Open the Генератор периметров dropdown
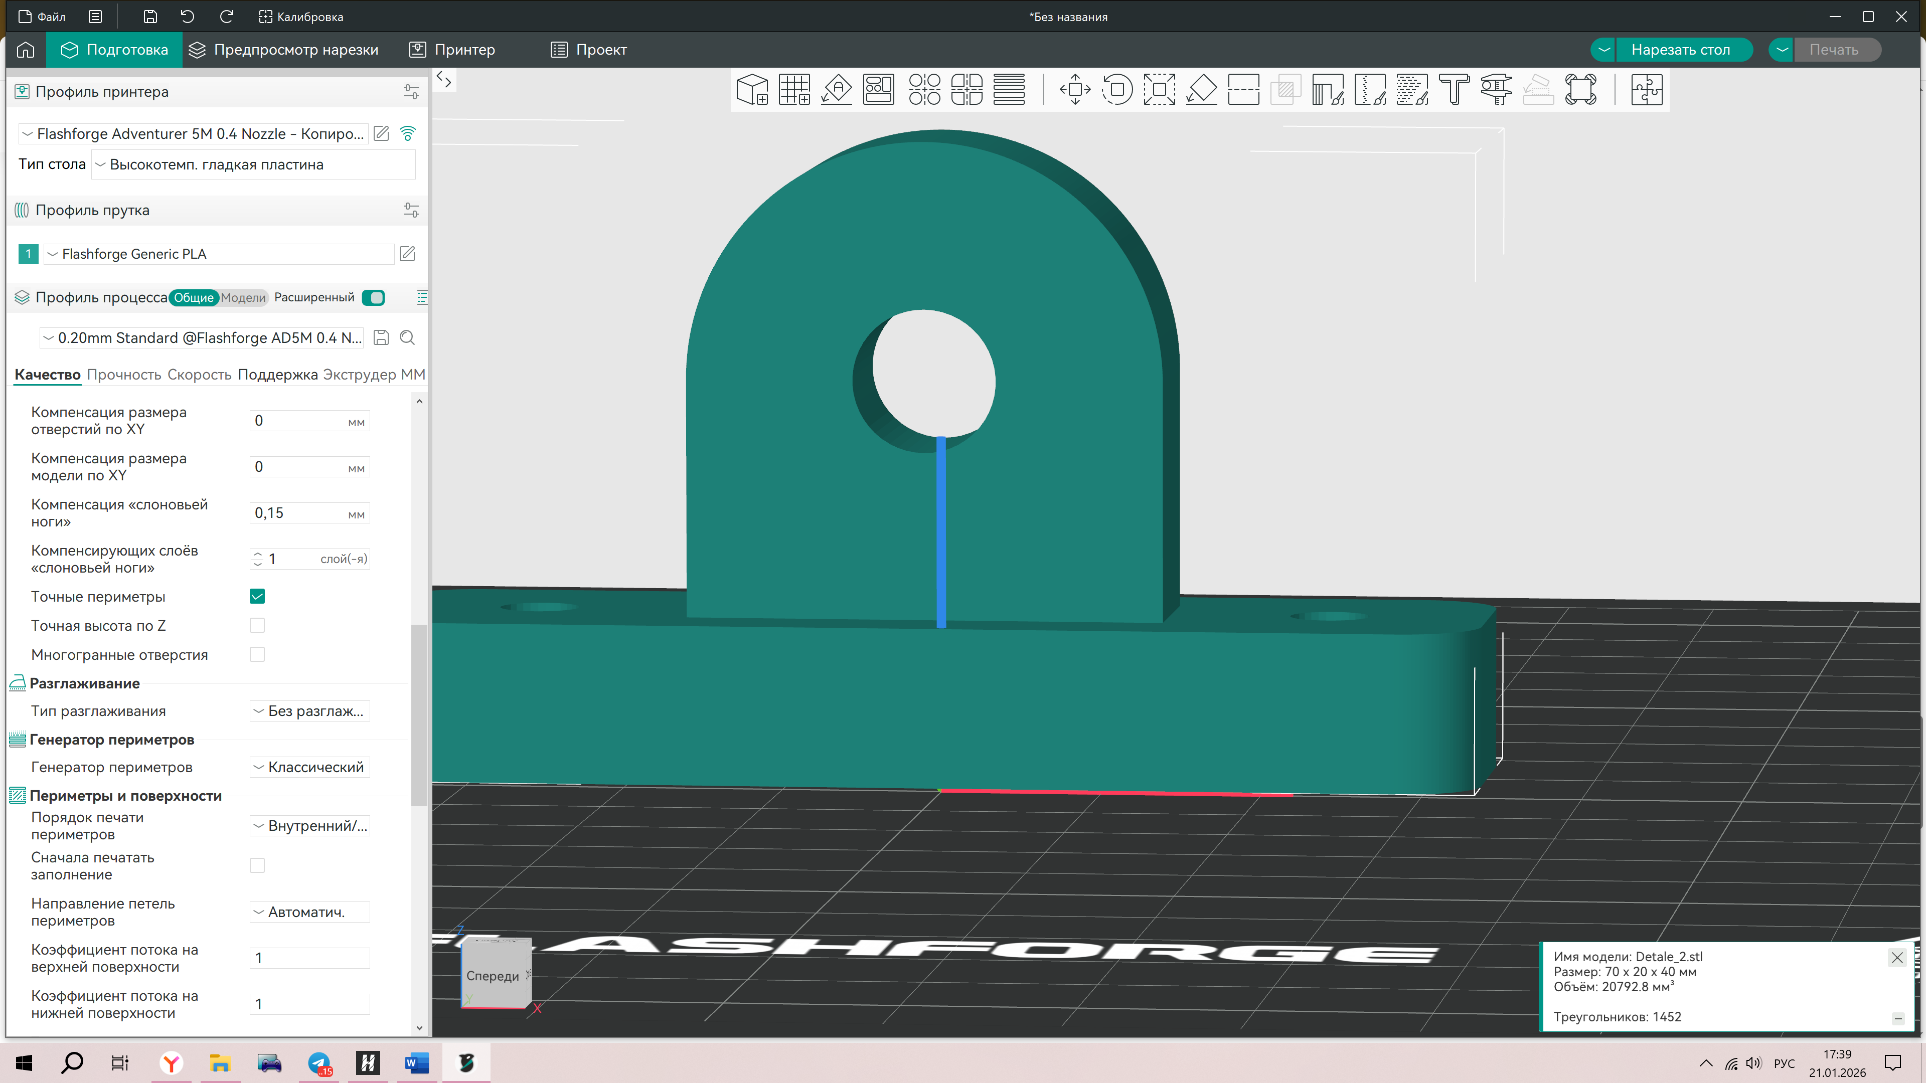 pyautogui.click(x=309, y=768)
